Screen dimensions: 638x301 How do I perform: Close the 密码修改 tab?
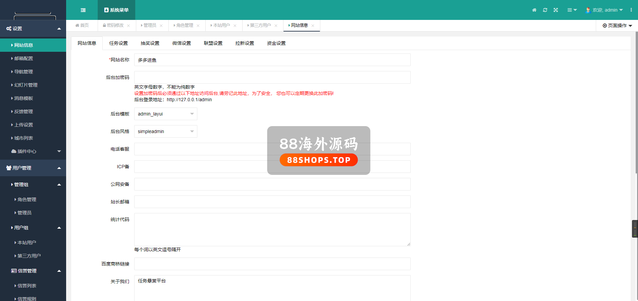(129, 26)
